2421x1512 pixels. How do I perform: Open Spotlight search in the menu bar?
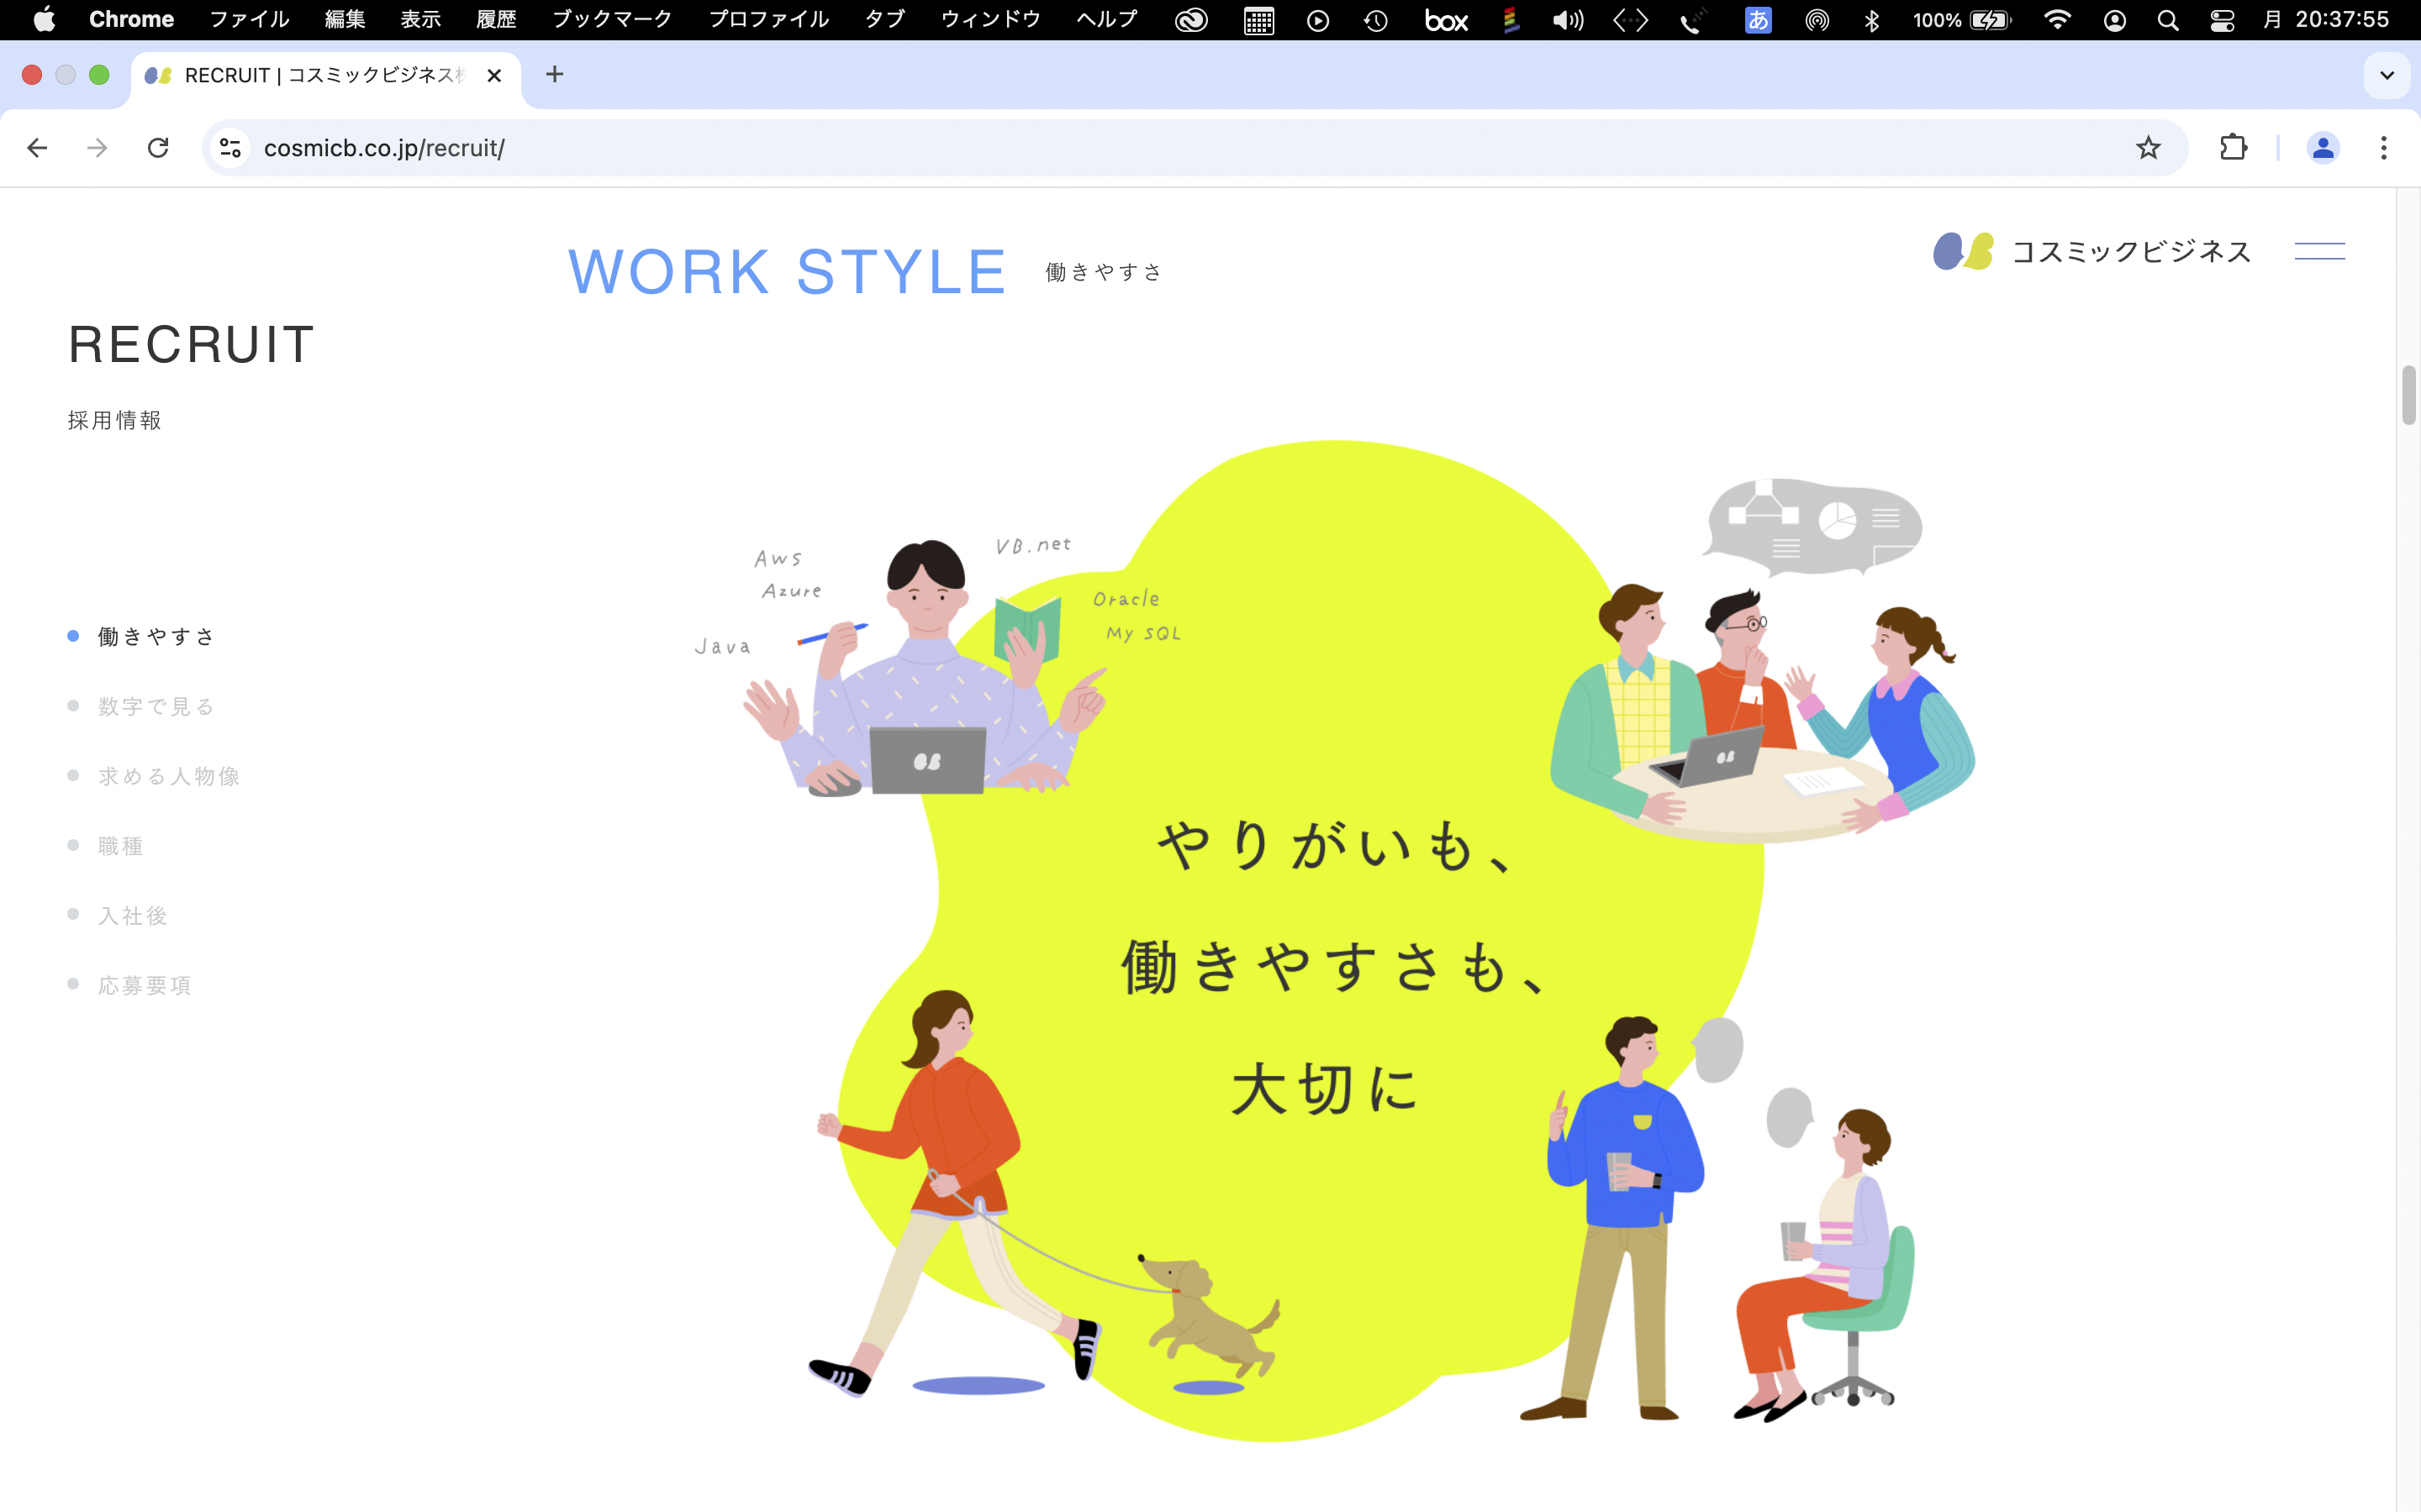click(x=2167, y=20)
